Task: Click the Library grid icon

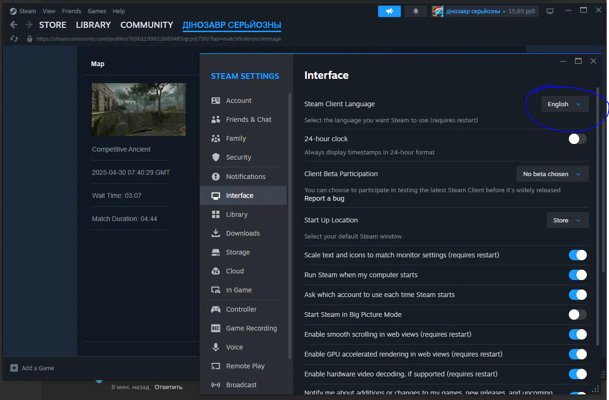Action: 216,214
